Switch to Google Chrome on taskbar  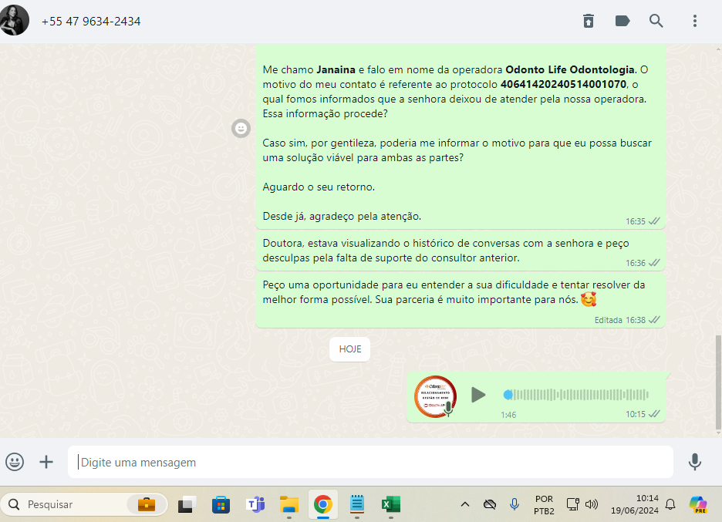322,504
